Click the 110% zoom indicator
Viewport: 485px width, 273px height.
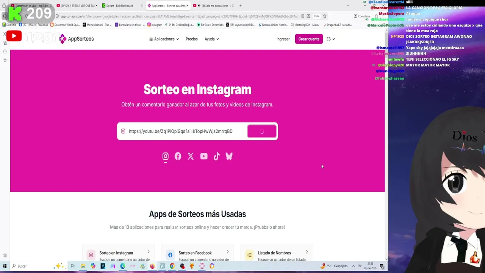[x=316, y=16]
